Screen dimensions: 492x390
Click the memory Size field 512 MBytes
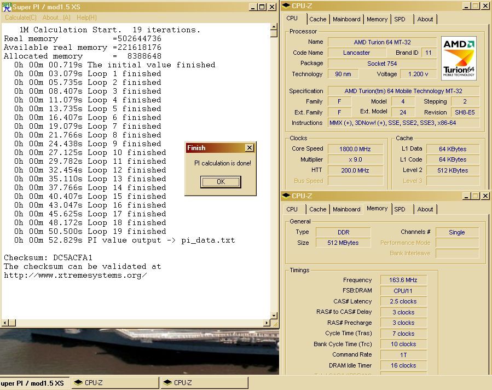pos(343,243)
